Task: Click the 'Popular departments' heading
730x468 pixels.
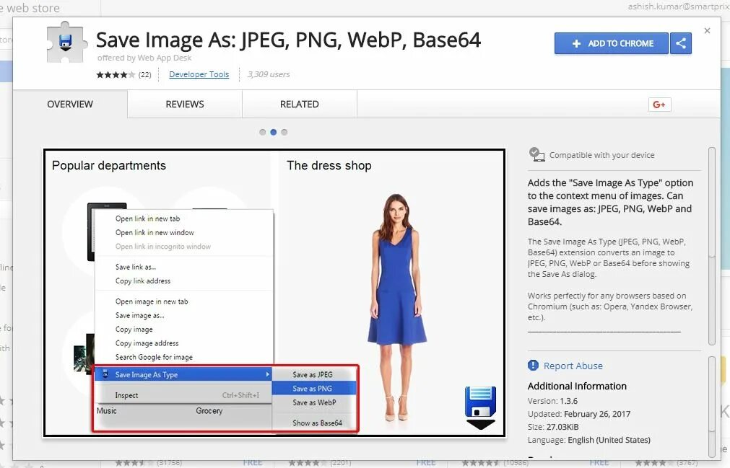Action: [109, 165]
